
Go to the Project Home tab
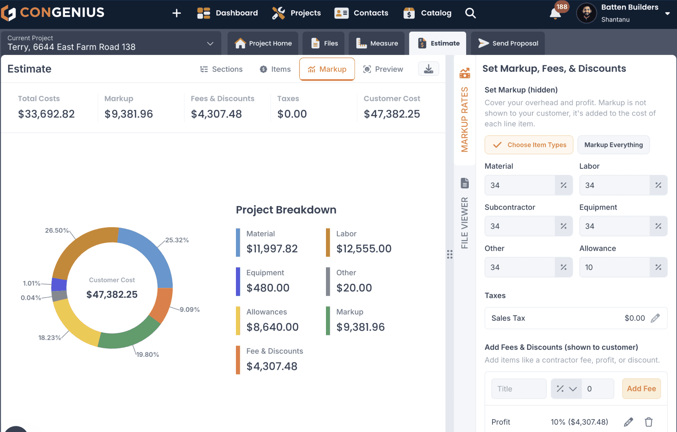263,43
